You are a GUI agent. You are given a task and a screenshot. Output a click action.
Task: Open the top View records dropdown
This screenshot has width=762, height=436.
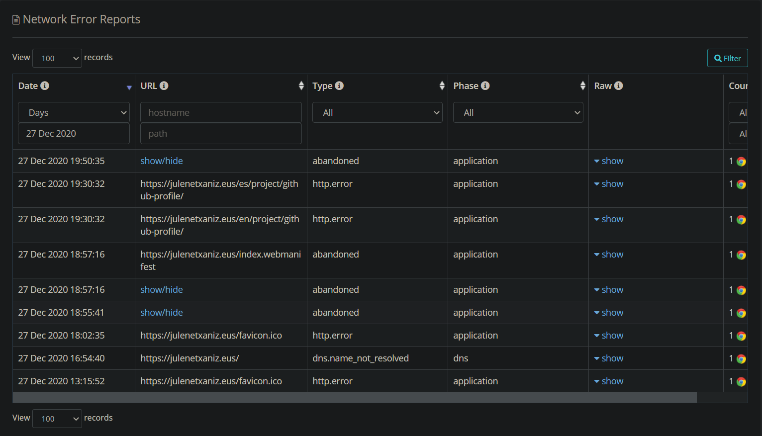click(57, 58)
